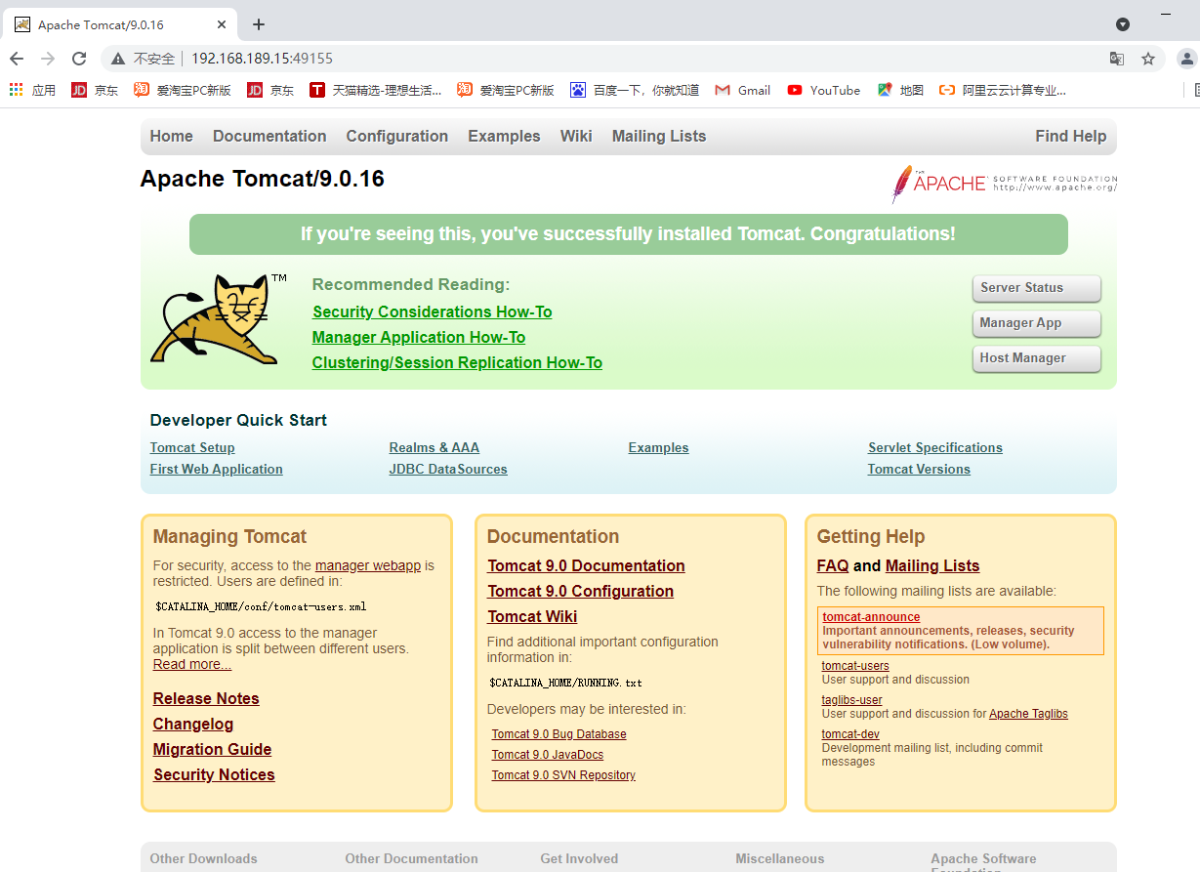Open taglibs-user mailing list link
Image resolution: width=1200 pixels, height=872 pixels.
pyautogui.click(x=852, y=700)
